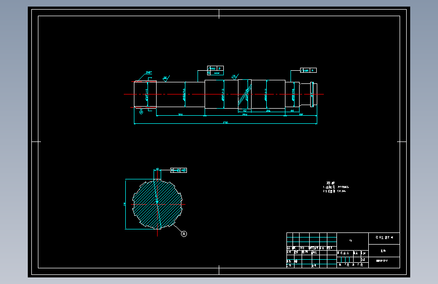The height and width of the screenshot is (284, 438).
Task: Select the circled datum A balloon below the cross-section
Action: (x=184, y=233)
